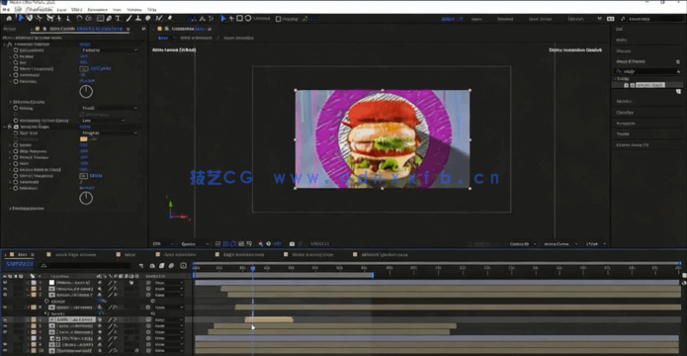Select the Zoom magnifier tool

point(40,19)
